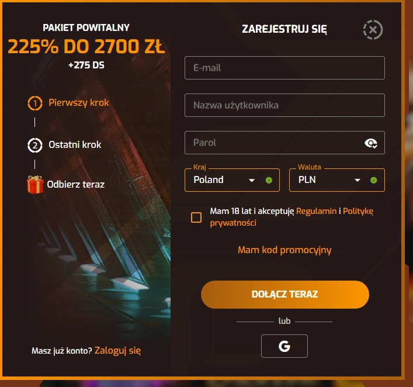Click green checkmark in Waluta field
The width and height of the screenshot is (413, 387).
click(x=373, y=180)
